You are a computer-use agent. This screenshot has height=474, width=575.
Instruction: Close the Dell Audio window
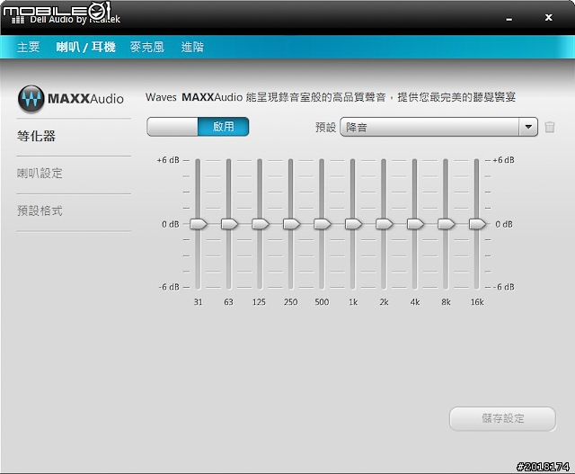click(x=549, y=17)
